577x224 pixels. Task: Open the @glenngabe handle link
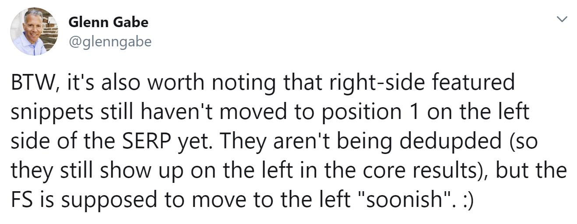tap(110, 42)
